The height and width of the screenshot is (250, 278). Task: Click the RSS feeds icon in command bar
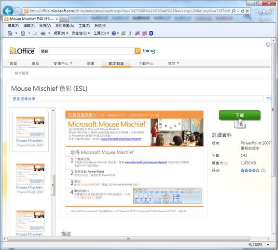tap(23, 33)
